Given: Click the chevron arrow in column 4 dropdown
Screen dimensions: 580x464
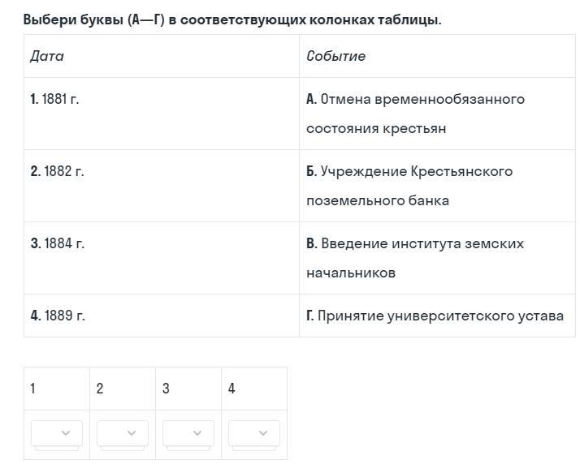Looking at the screenshot, I should pos(263,433).
